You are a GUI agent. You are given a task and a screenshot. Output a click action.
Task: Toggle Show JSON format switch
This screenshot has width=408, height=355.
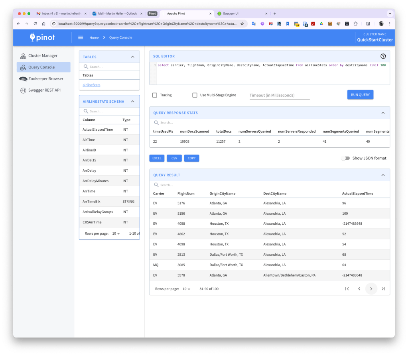[x=345, y=158]
